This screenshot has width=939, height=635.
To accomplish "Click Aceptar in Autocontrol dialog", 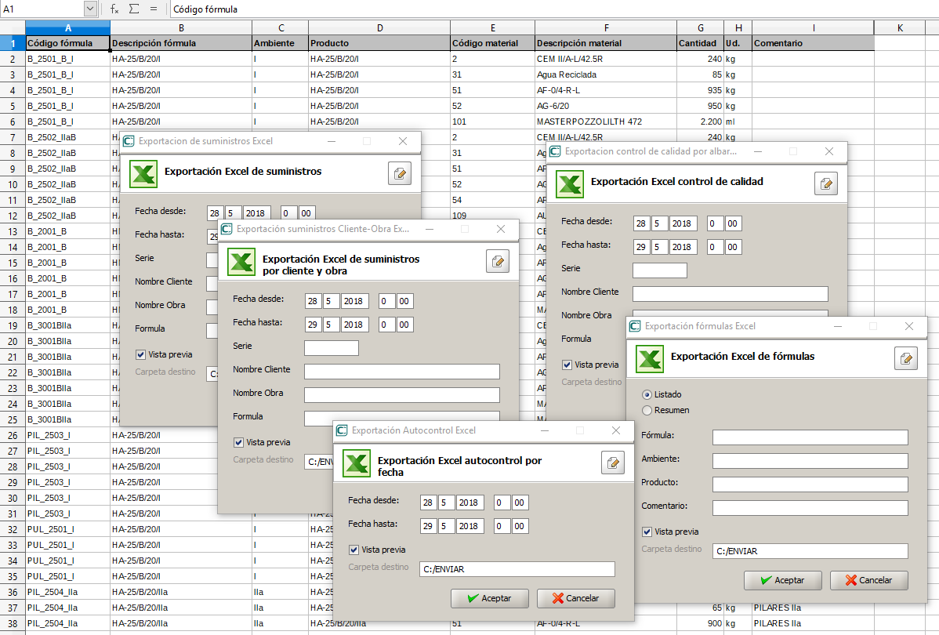I will [x=490, y=598].
